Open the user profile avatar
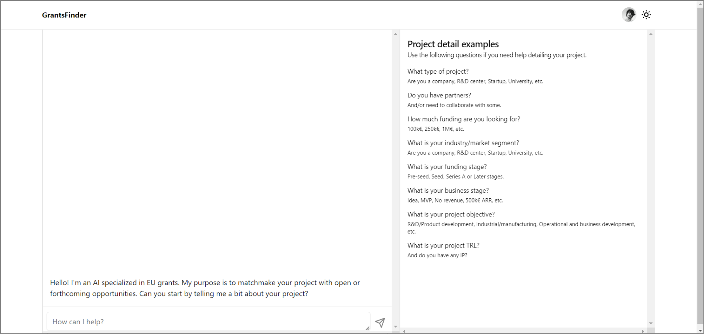The height and width of the screenshot is (334, 704). (x=629, y=15)
